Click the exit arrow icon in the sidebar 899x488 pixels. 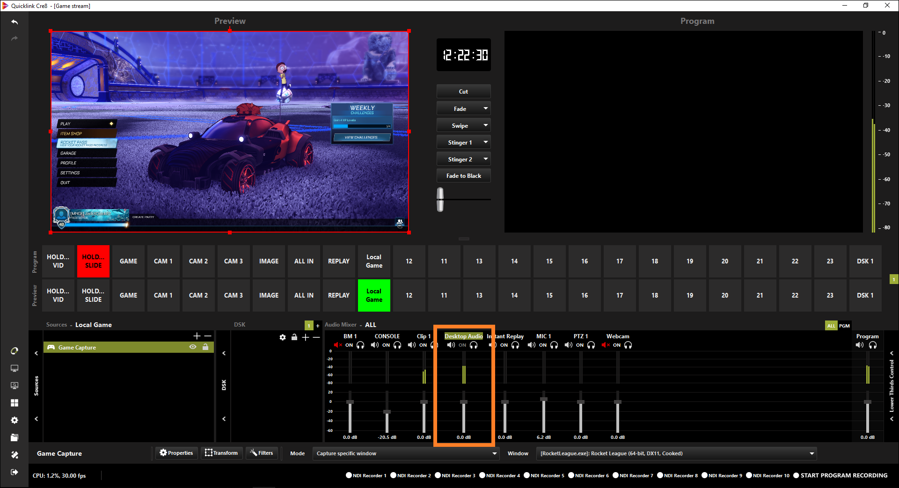coord(15,472)
